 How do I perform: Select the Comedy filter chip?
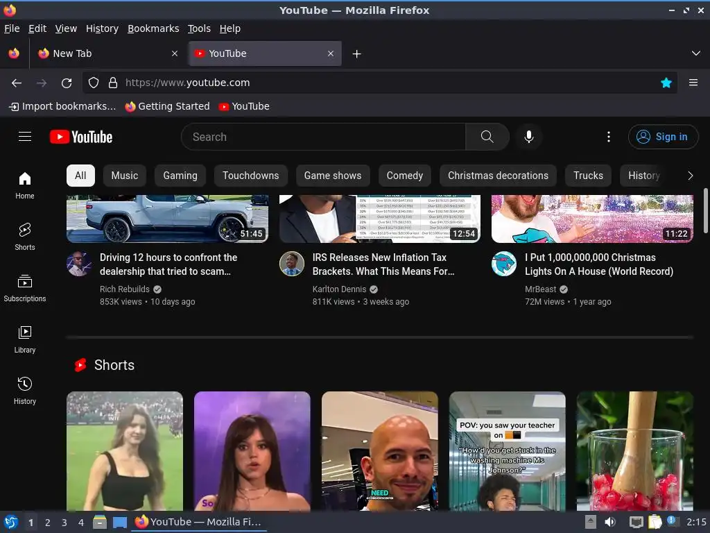pos(405,176)
